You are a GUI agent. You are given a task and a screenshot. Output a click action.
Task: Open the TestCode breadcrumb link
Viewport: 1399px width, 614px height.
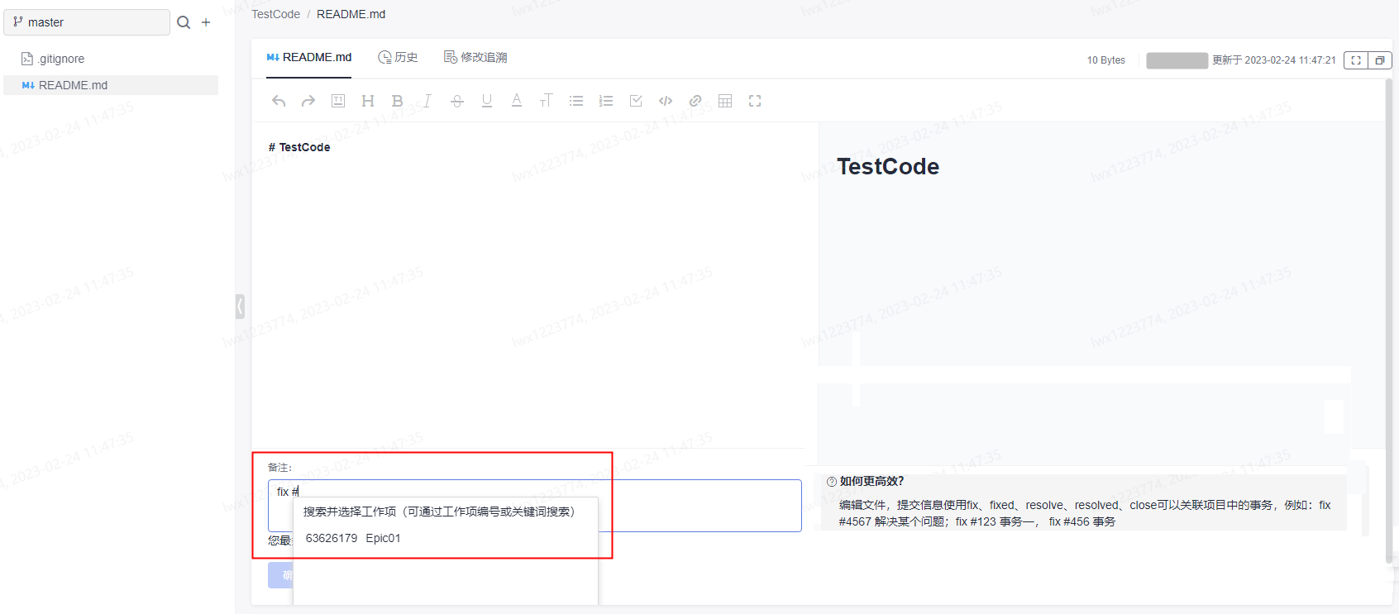275,14
